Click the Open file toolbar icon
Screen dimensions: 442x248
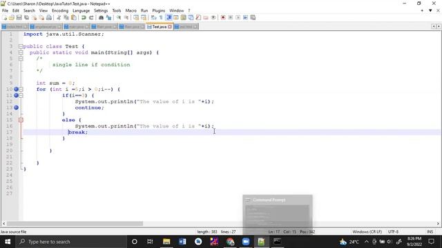[12, 17]
